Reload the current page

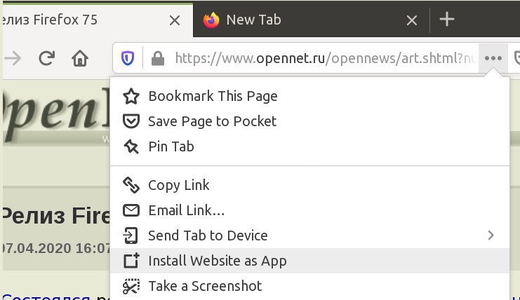[x=46, y=58]
